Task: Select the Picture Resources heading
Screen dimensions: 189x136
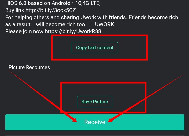Action: [x=29, y=67]
